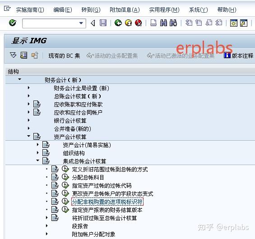This screenshot has height=239, width=255.
Task: Click the Save floppy disk icon
Action: coord(103,23)
